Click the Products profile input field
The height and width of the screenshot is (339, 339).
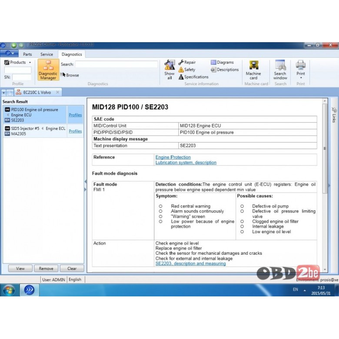point(18,70)
